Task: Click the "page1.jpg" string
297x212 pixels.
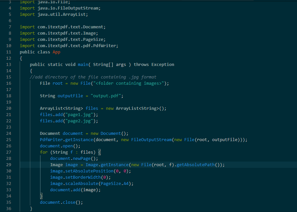Action: pos(79,115)
